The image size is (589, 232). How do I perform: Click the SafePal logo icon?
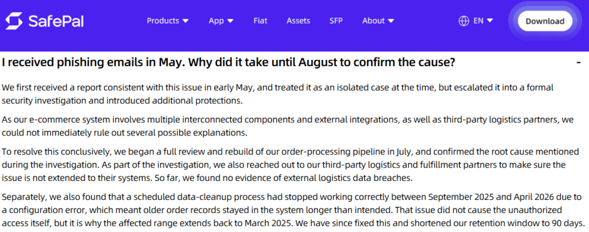tap(14, 21)
